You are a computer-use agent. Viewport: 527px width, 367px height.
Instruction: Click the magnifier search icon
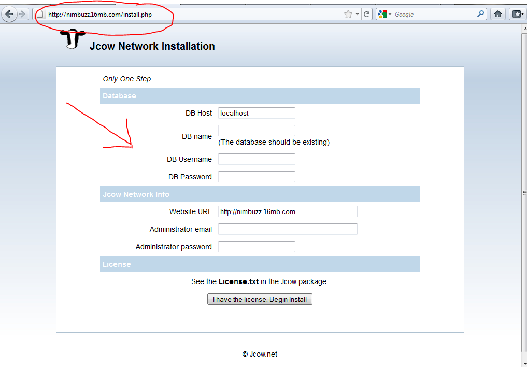click(x=480, y=14)
